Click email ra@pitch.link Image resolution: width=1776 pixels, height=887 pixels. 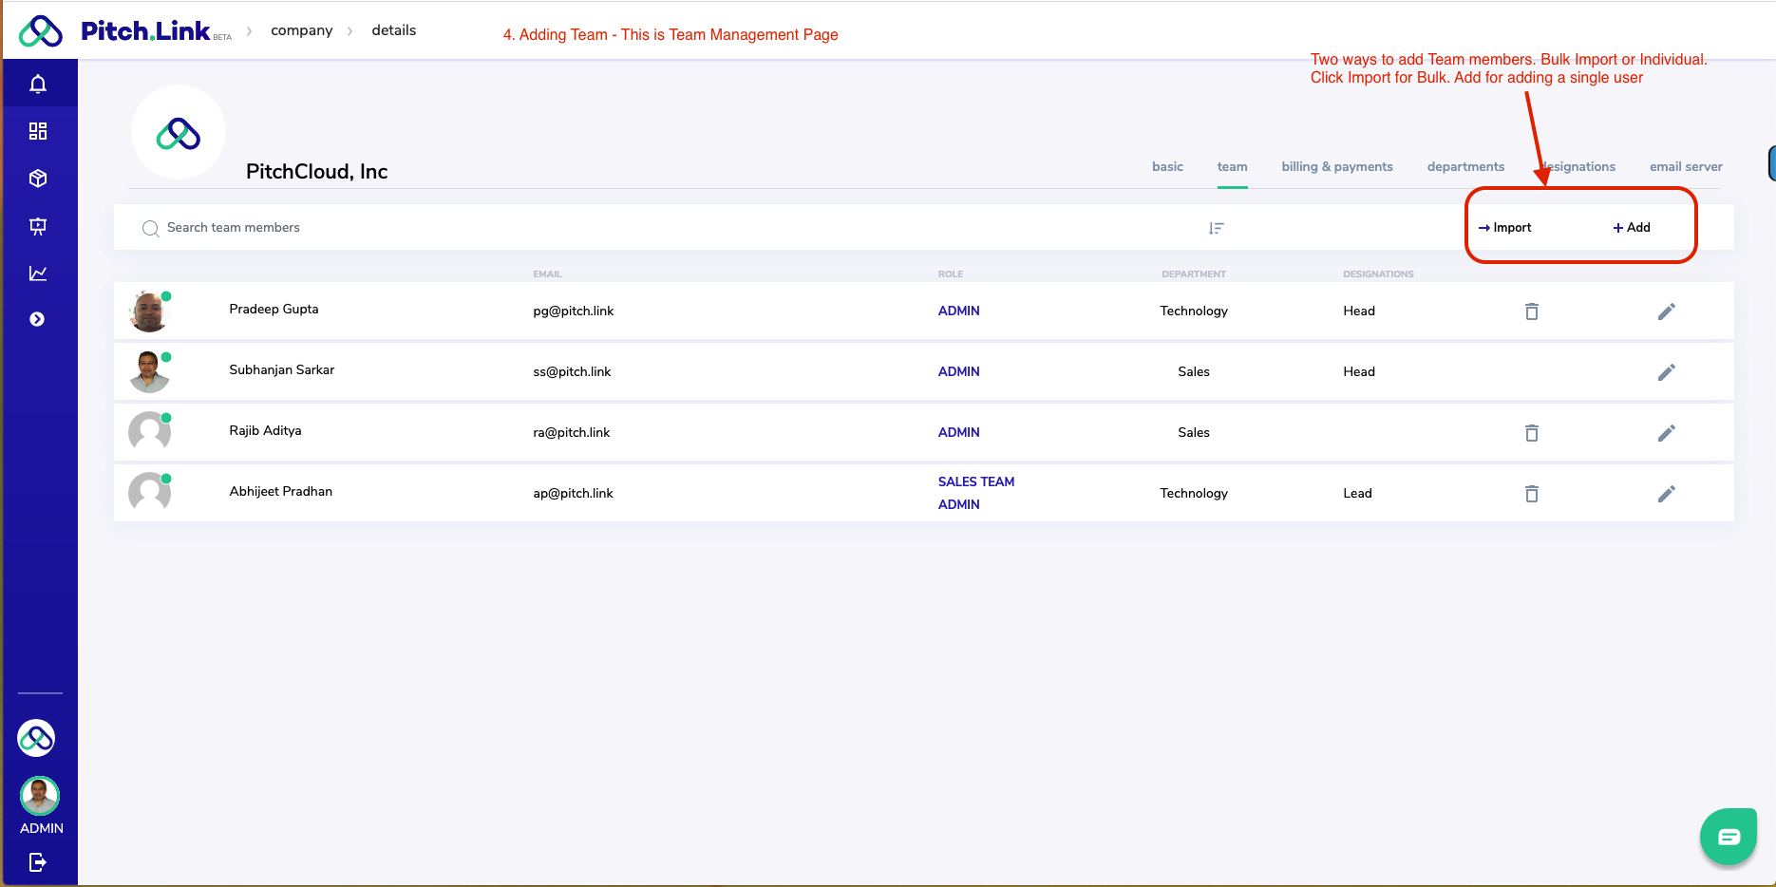[572, 433]
